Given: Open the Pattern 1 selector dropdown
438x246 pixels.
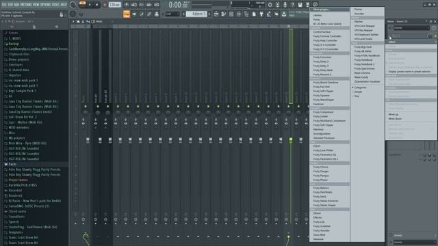Looking at the screenshot, I should click(197, 14).
